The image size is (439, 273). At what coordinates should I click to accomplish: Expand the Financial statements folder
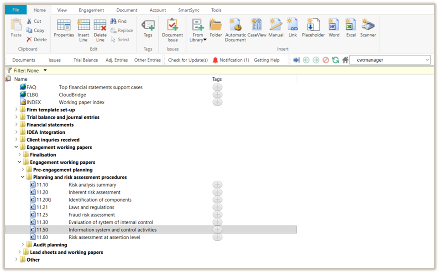pos(17,125)
